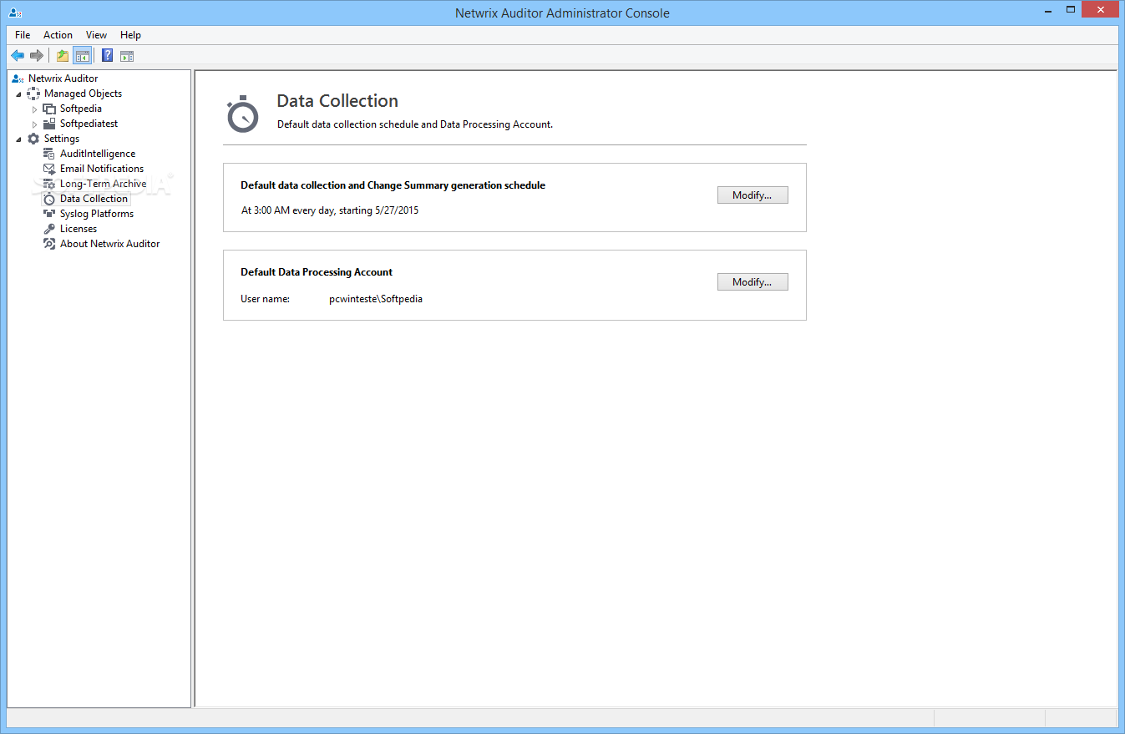
Task: Expand the Softpediatest tree node
Action: 34,124
